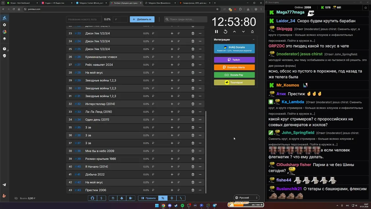This screenshot has height=209, width=371.
Task: Delete lot Престиж 2006 with trash icon
Action: coord(193,190)
